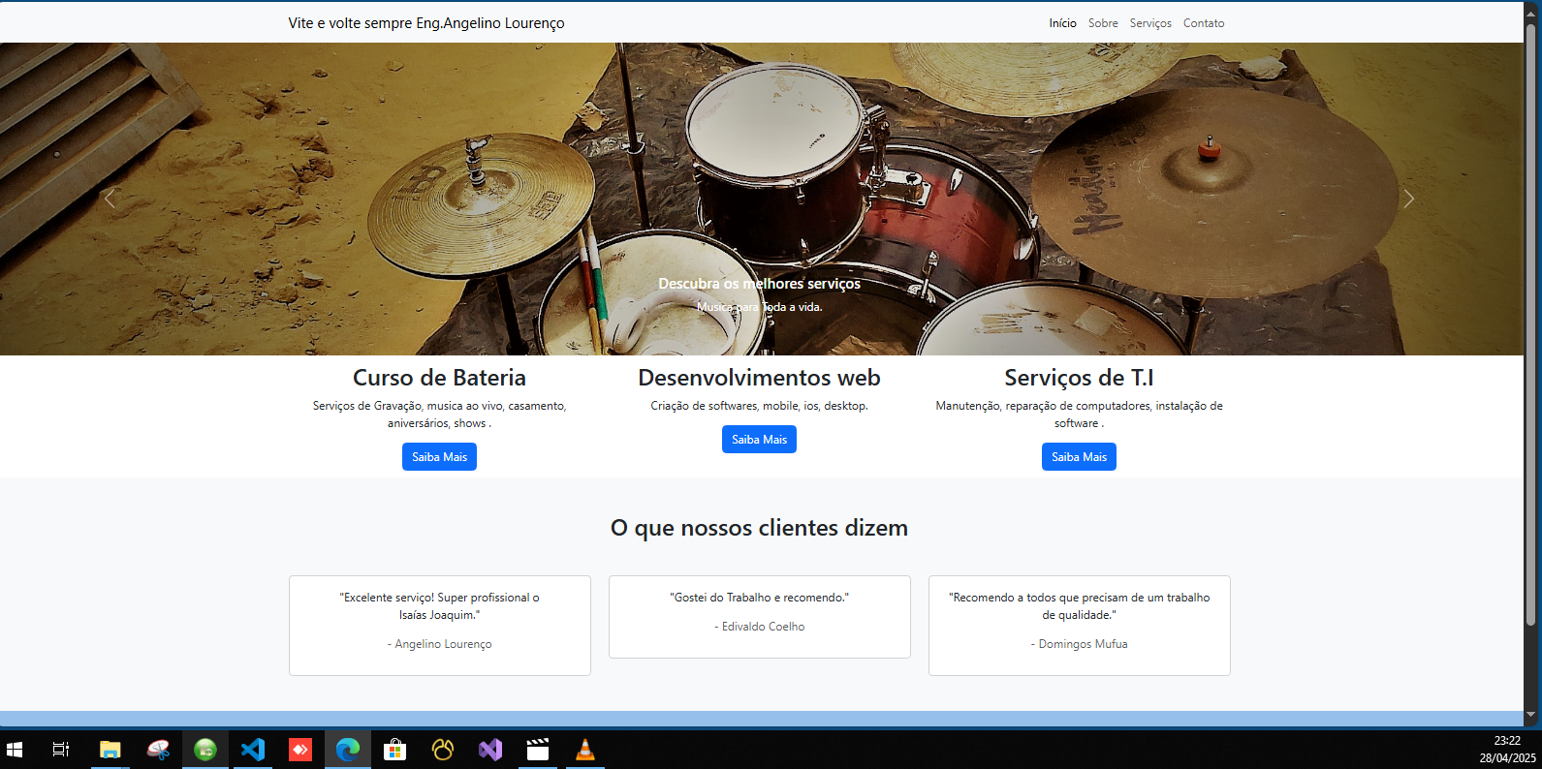1542x769 pixels.
Task: Open Task View on the taskbar
Action: click(x=61, y=750)
